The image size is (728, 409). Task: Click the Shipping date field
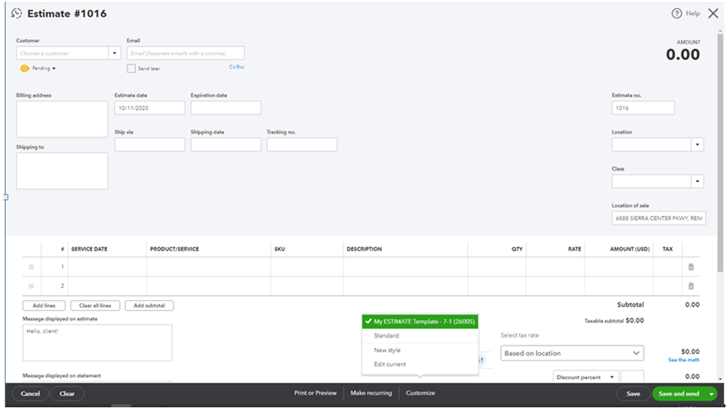(x=226, y=145)
